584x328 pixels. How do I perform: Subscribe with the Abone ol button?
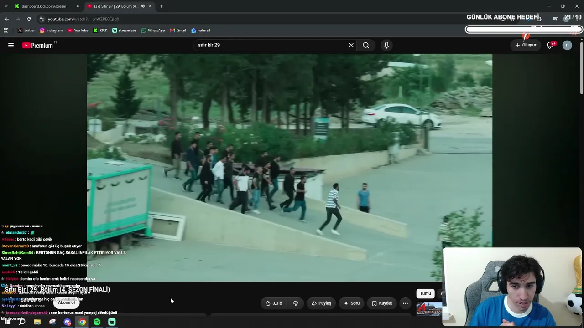[66, 302]
